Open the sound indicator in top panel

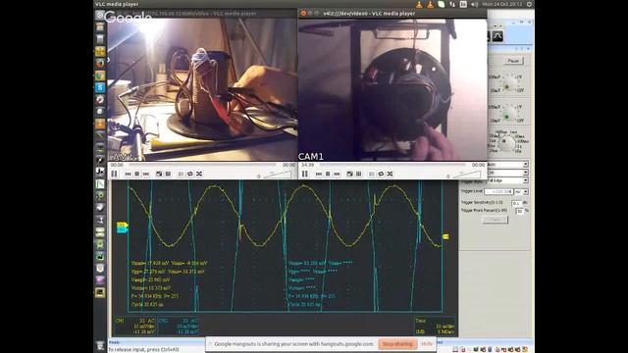[x=475, y=4]
